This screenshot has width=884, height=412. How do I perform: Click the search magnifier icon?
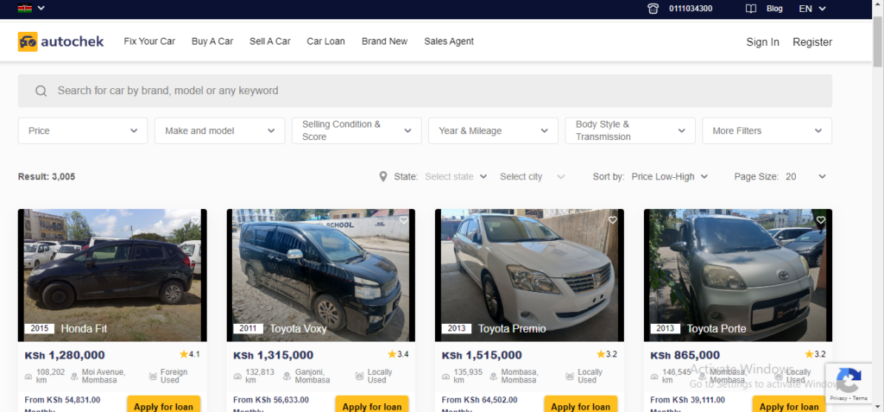coord(41,91)
